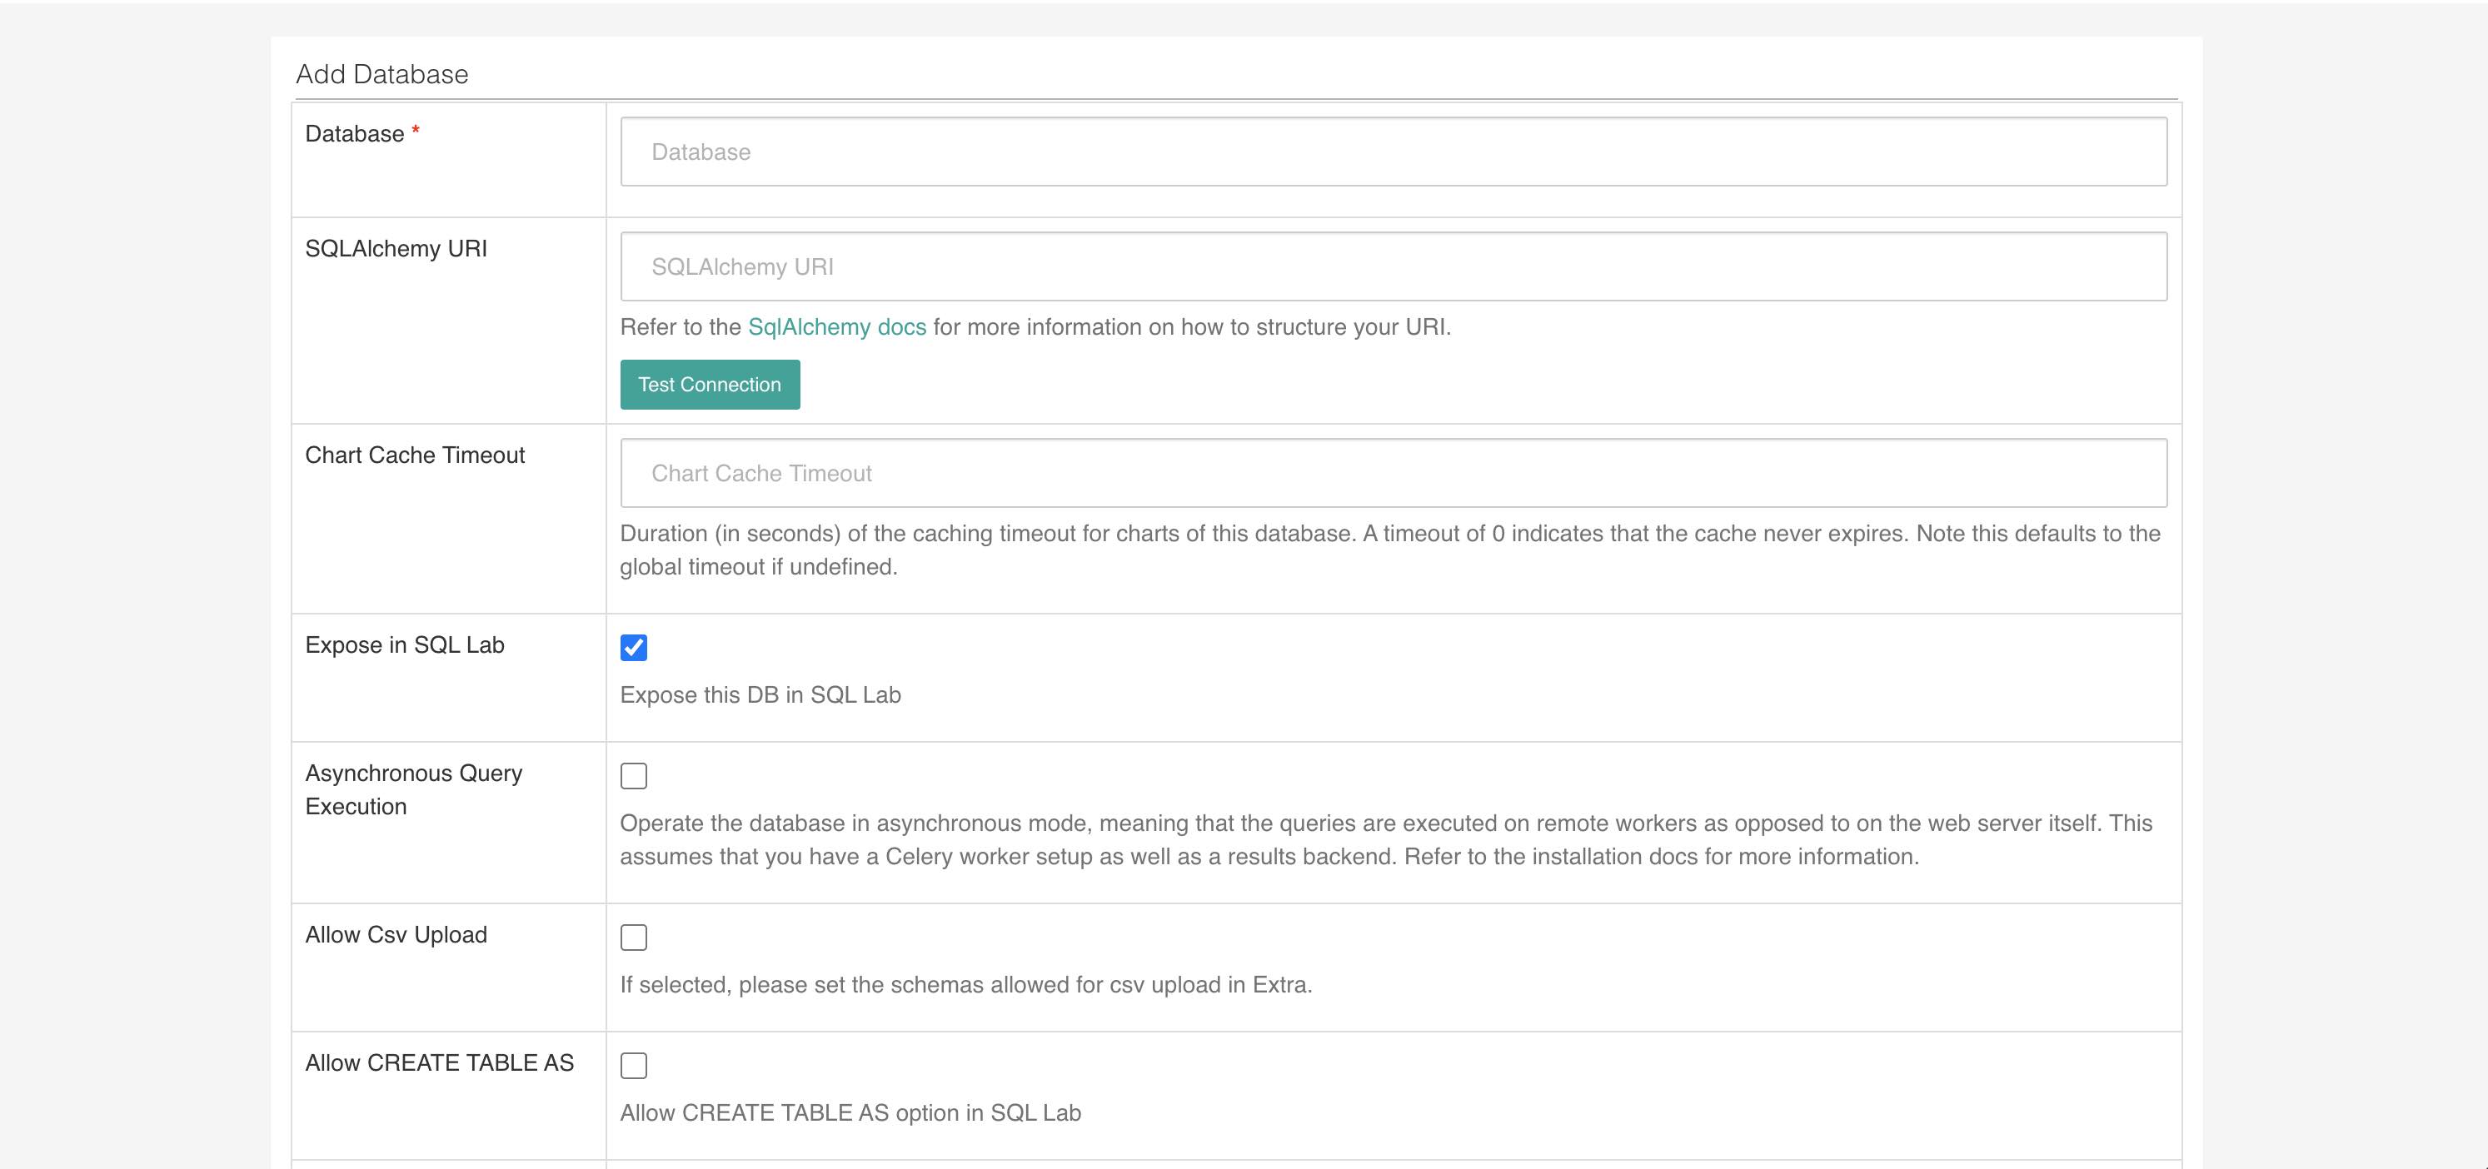Click the Allow CREATE TABLE AS label
This screenshot has width=2488, height=1169.
[440, 1062]
